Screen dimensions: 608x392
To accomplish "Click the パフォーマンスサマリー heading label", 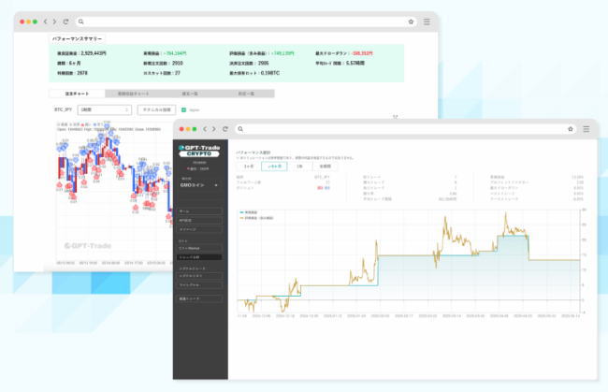I will coord(77,38).
